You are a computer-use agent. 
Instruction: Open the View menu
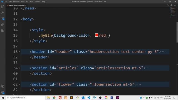(x=23, y=2)
